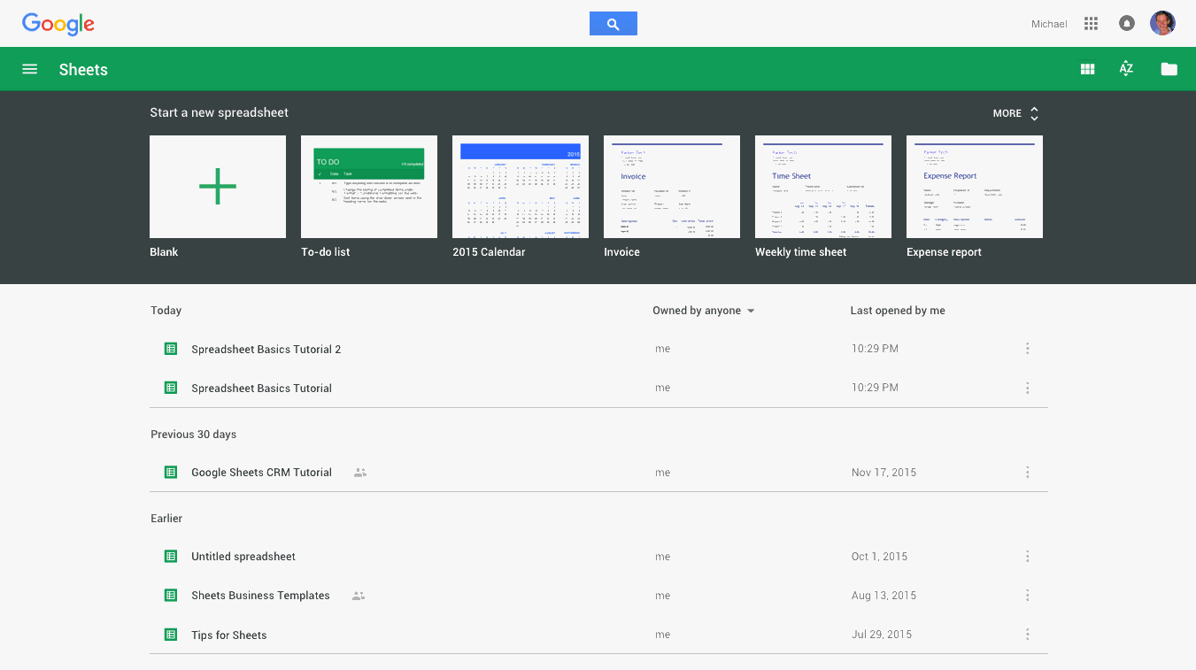Viewport: 1196px width, 670px height.
Task: Switch view with the grid view icon
Action: click(x=1087, y=68)
